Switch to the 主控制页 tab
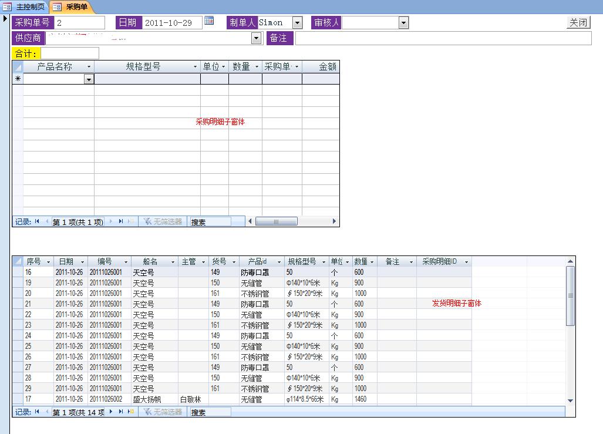This screenshot has width=603, height=434. tap(25, 6)
